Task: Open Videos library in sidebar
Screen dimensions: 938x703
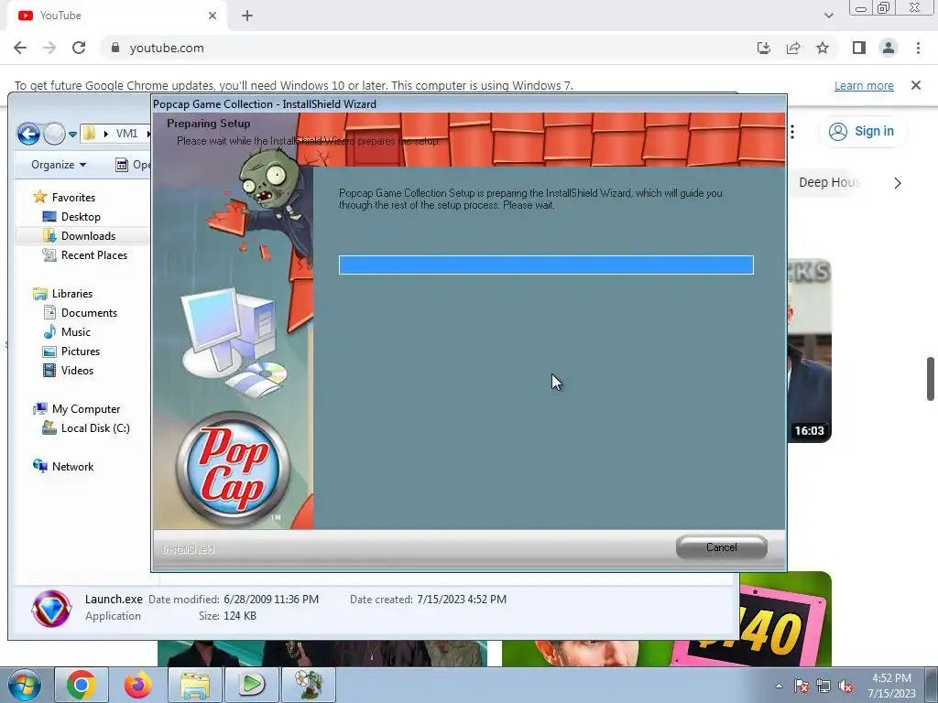Action: pyautogui.click(x=77, y=370)
